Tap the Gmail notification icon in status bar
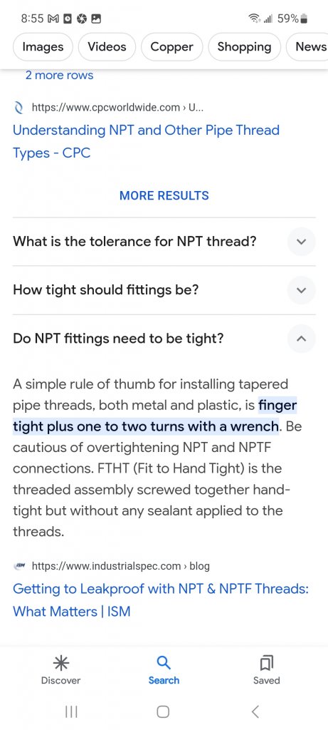The width and height of the screenshot is (328, 730). coord(53,19)
